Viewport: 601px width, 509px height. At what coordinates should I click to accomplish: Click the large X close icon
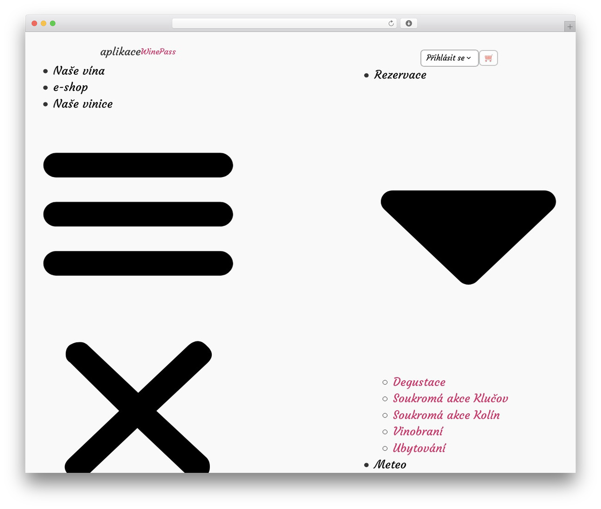coord(138,407)
